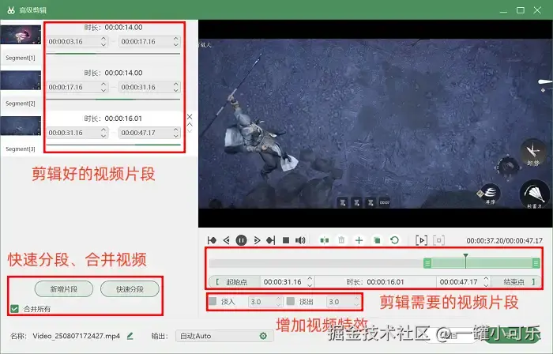Move Segment[3] up with the arrow
Viewport: 553px width, 354px height.
pyautogui.click(x=190, y=125)
